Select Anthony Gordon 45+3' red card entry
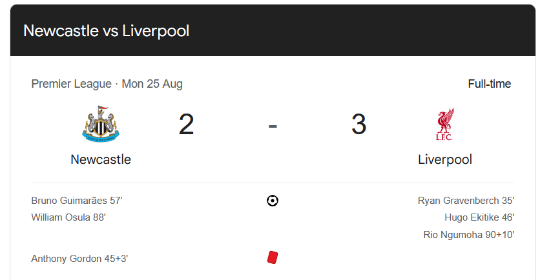Viewport: 540px width, 280px height. click(79, 259)
